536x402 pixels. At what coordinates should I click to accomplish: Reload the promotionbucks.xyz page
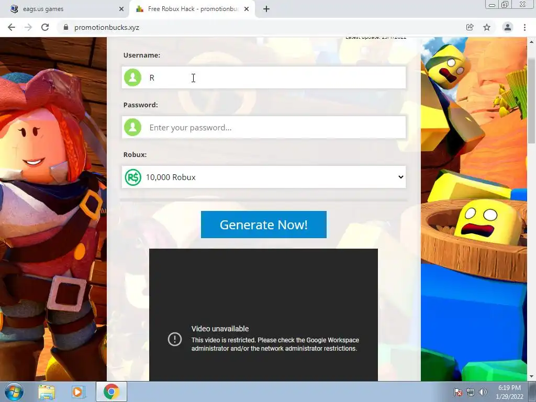(45, 27)
